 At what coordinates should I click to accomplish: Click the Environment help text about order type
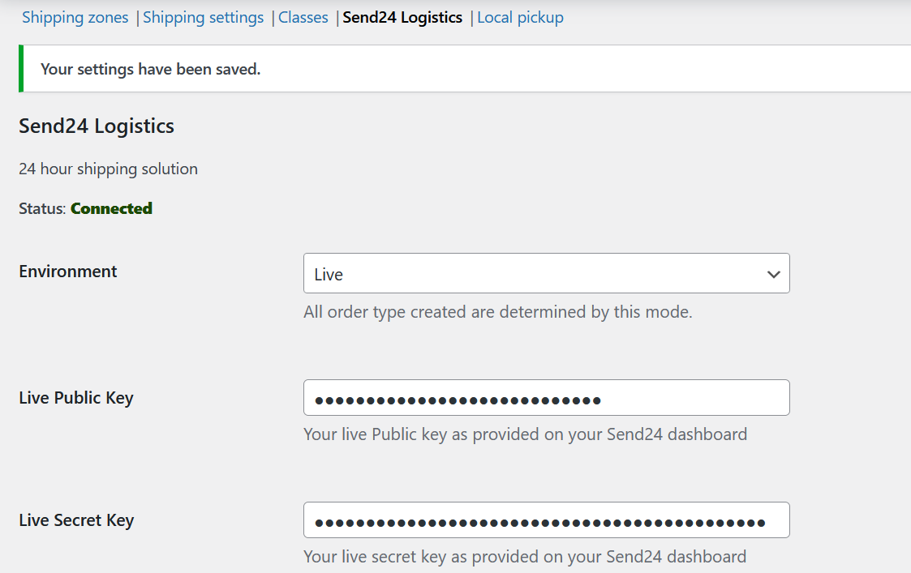[x=497, y=312]
